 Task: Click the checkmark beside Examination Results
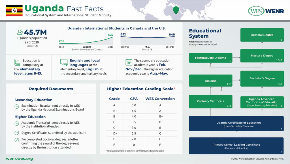tap(16, 106)
